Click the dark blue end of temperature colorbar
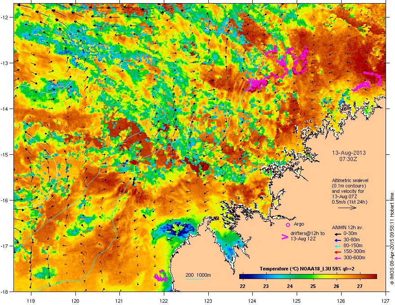Viewport: 395px width, 305px height. click(242, 277)
